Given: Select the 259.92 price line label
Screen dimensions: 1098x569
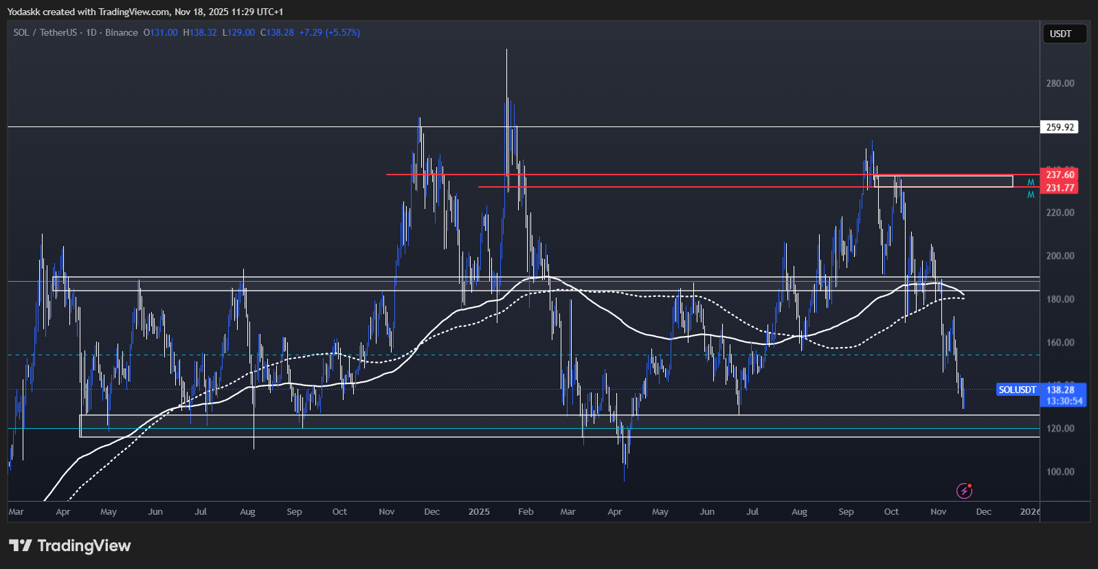Looking at the screenshot, I should click(1060, 127).
